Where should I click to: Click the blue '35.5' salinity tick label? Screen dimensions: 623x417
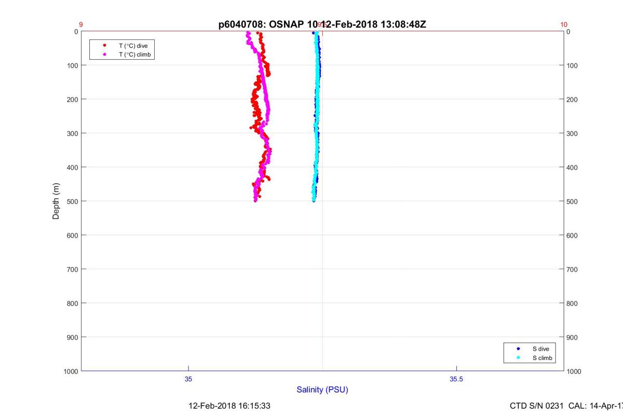(456, 379)
